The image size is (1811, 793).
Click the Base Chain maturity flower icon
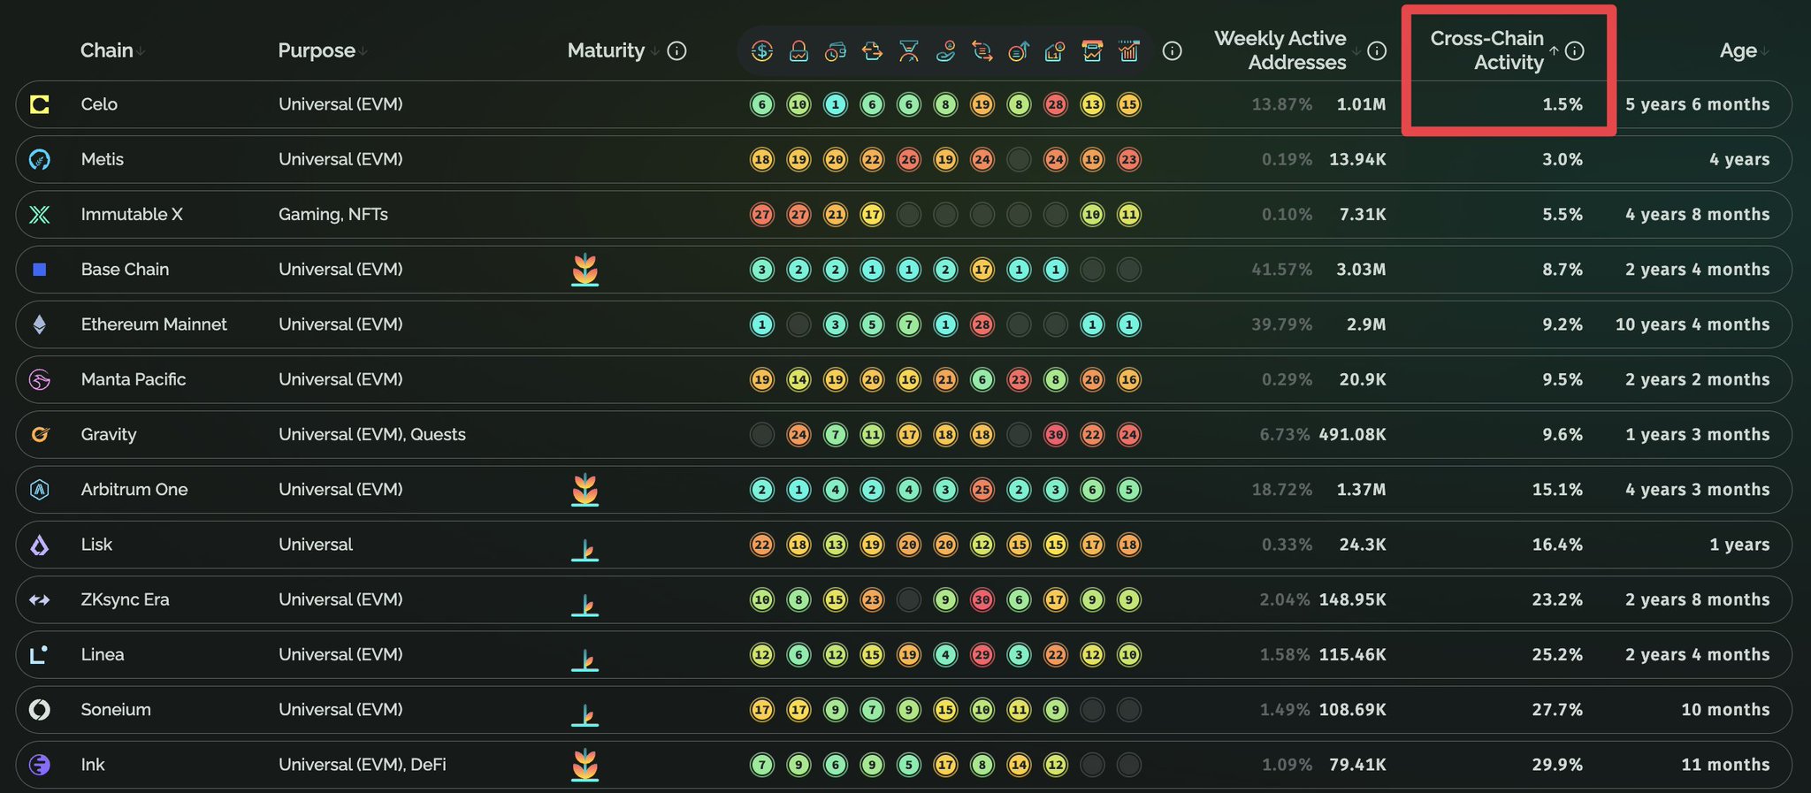point(585,270)
